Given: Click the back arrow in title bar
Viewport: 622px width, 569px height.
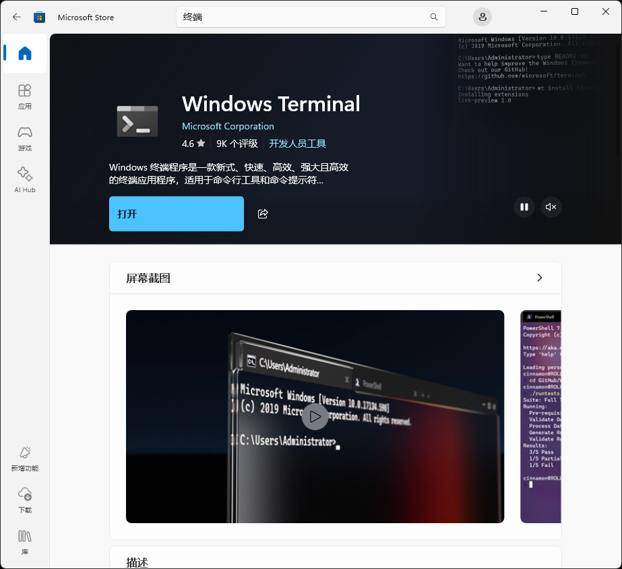Looking at the screenshot, I should [17, 17].
